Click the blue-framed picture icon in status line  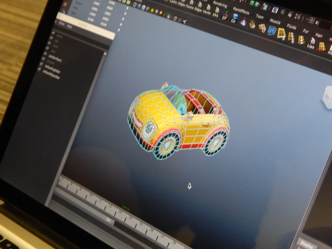(x=275, y=10)
